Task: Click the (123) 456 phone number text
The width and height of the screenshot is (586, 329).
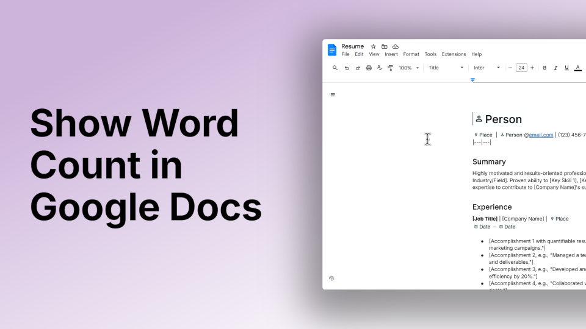Action: click(x=572, y=135)
